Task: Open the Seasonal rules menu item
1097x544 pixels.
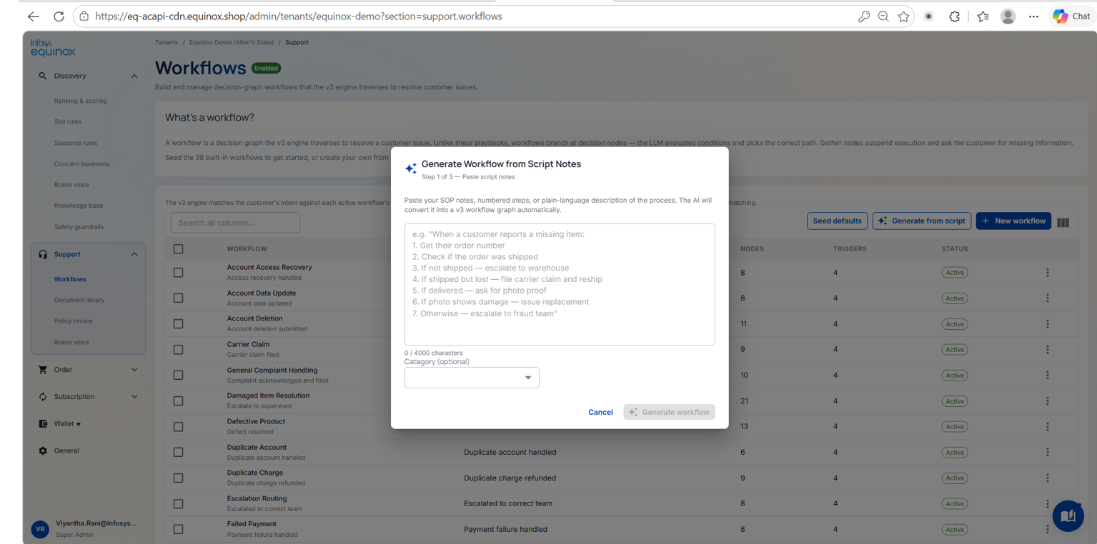Action: click(x=76, y=143)
